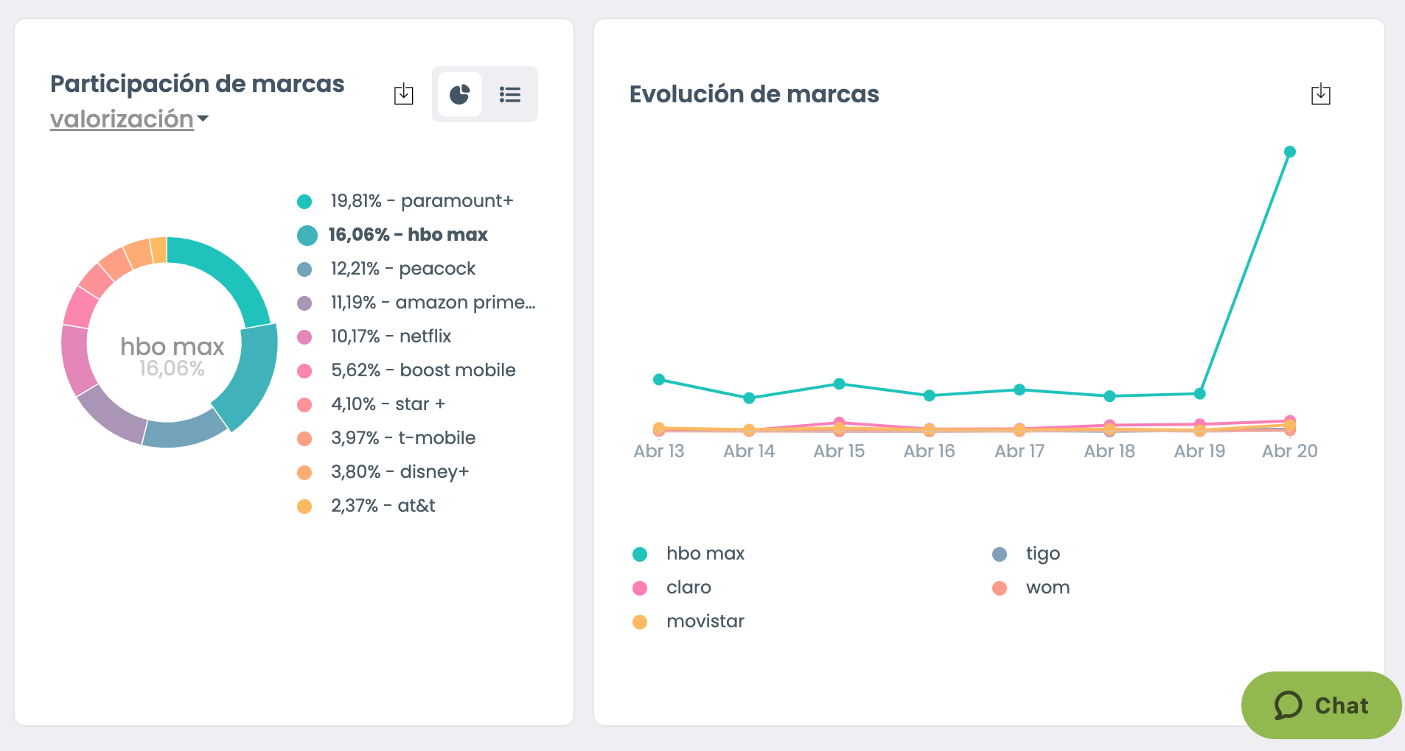Click the chat bubble icon
Screen dimensions: 1405x751
[x=1288, y=705]
